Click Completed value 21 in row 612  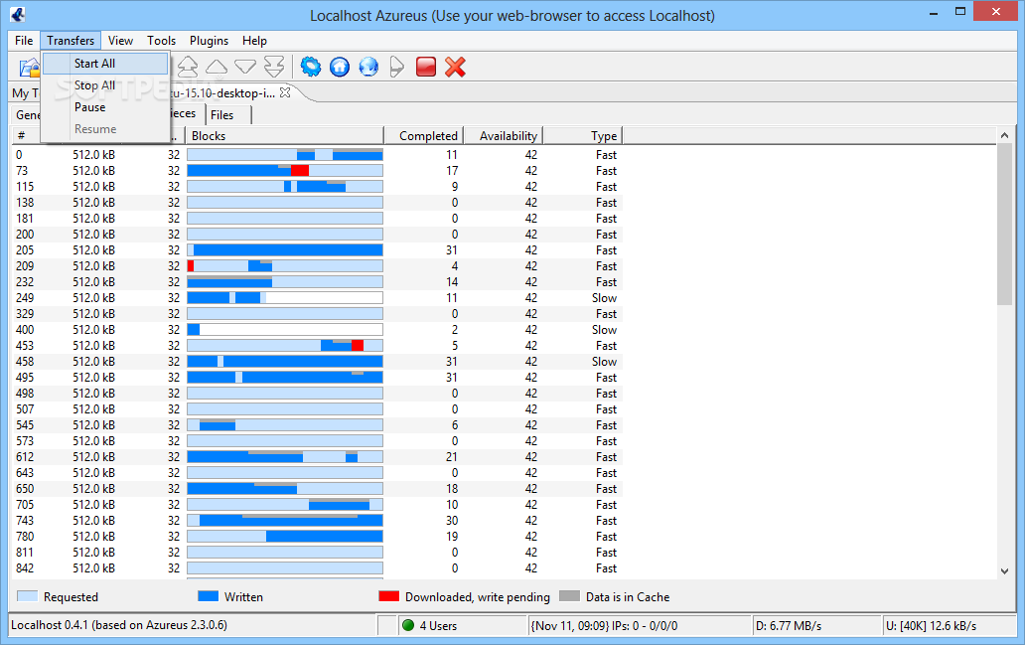point(452,457)
